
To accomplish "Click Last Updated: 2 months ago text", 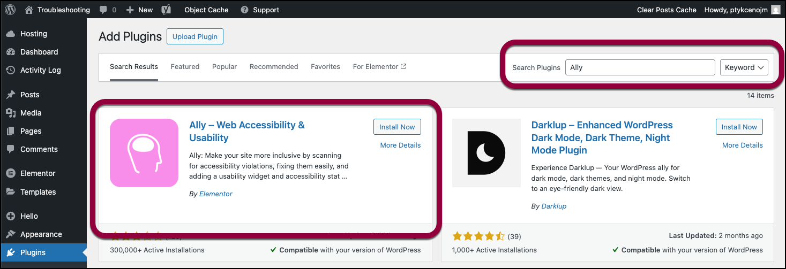I will click(716, 236).
